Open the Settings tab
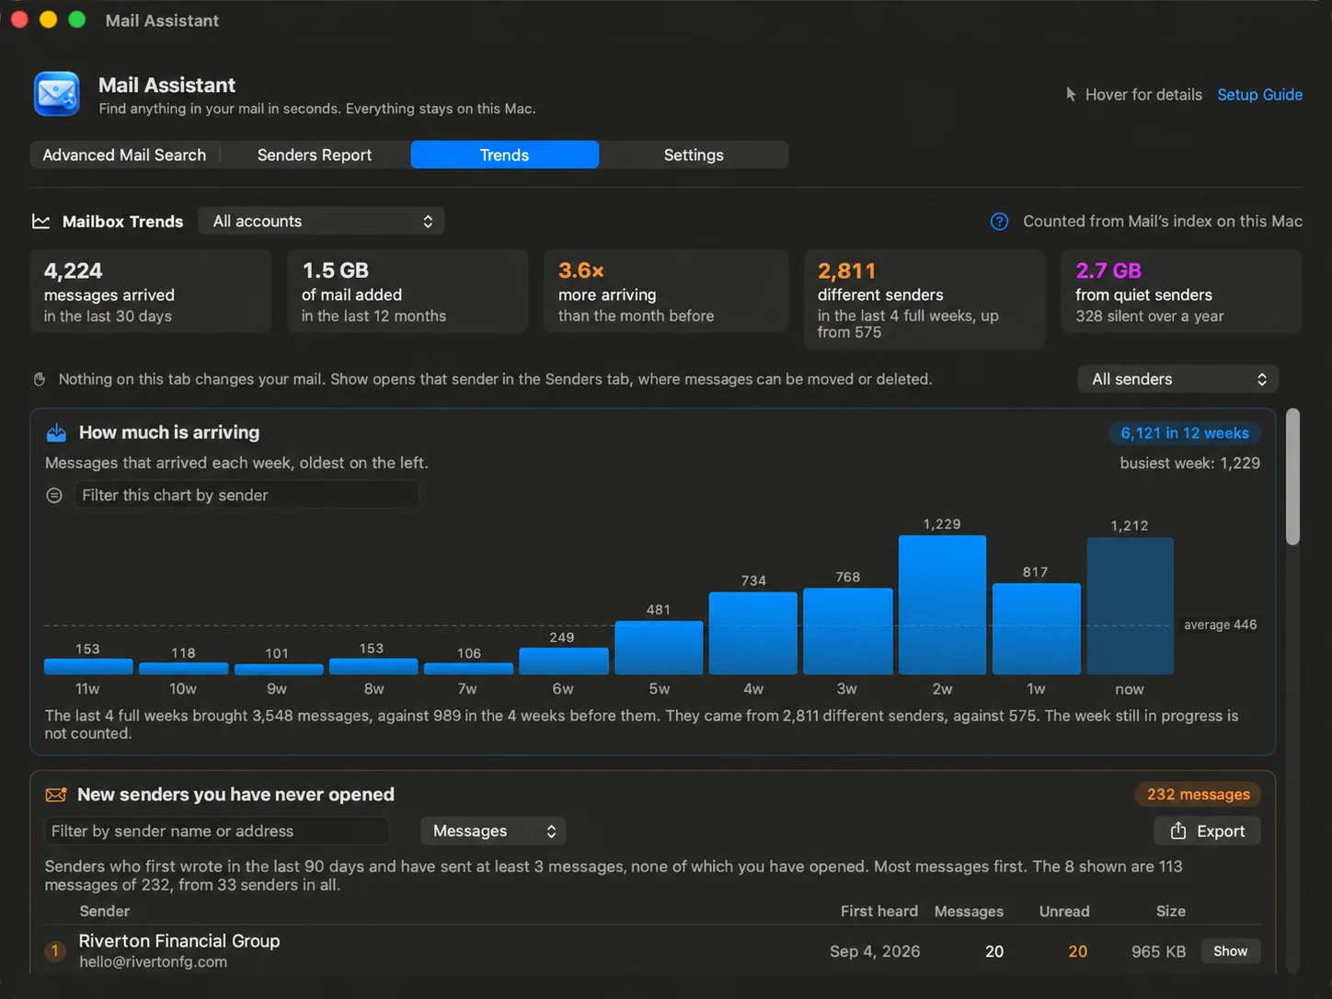1332x999 pixels. point(694,155)
